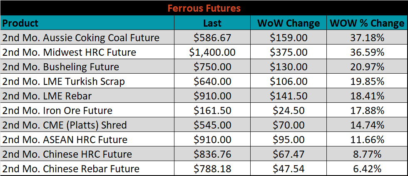Select the 14.74% CME Shred percent cell
This screenshot has width=408, height=176.
[x=367, y=125]
